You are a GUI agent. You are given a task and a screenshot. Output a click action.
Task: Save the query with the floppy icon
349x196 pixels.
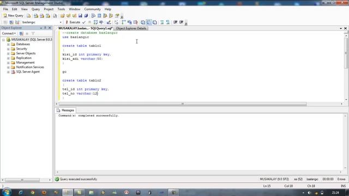pos(80,16)
